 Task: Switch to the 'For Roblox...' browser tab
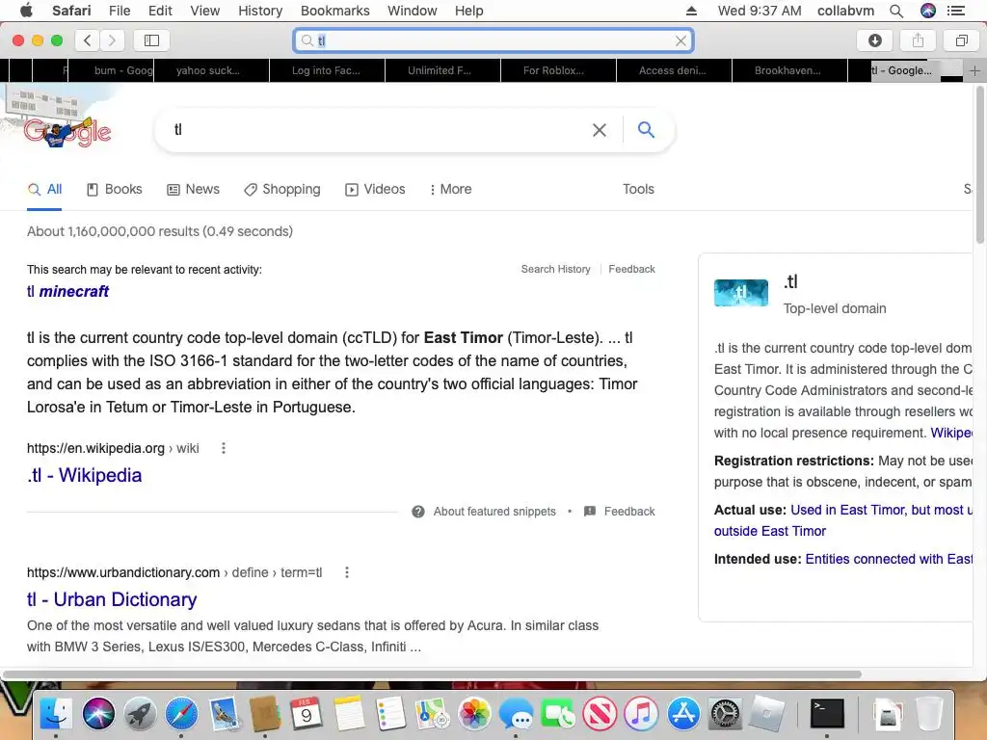coord(558,70)
